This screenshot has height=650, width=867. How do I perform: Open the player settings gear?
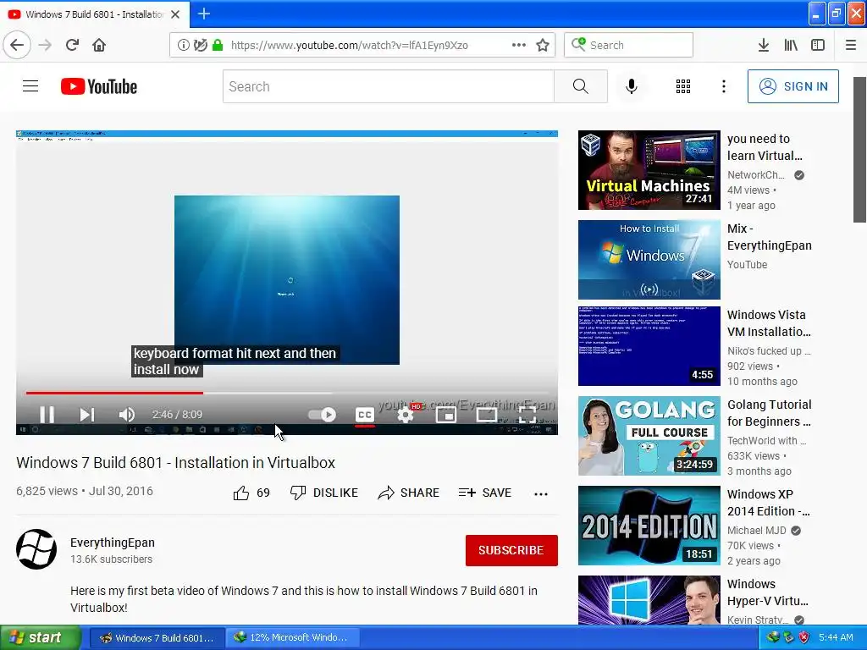point(406,415)
